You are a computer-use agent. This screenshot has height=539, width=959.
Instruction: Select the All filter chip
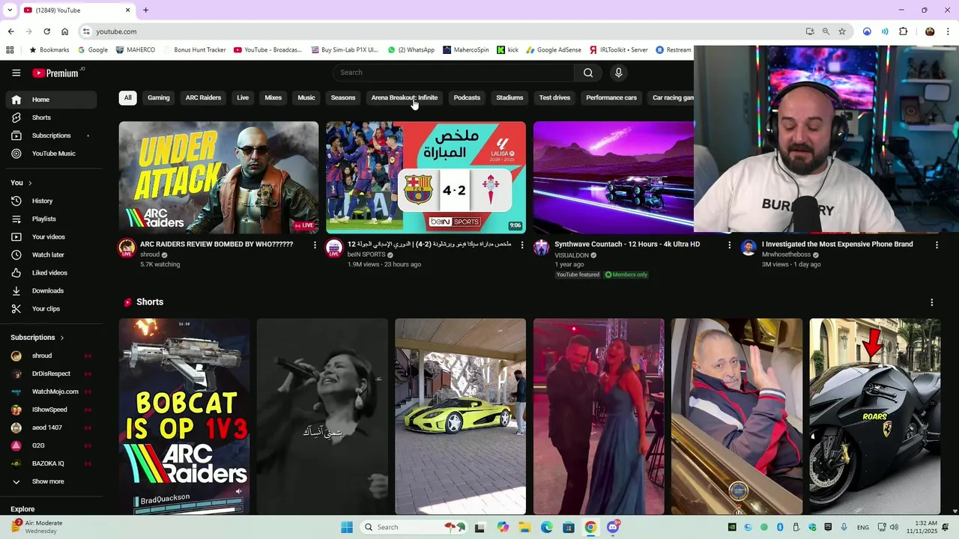click(x=127, y=97)
